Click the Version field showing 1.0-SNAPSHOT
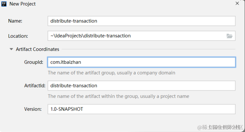This screenshot has height=132, width=245. point(141,109)
